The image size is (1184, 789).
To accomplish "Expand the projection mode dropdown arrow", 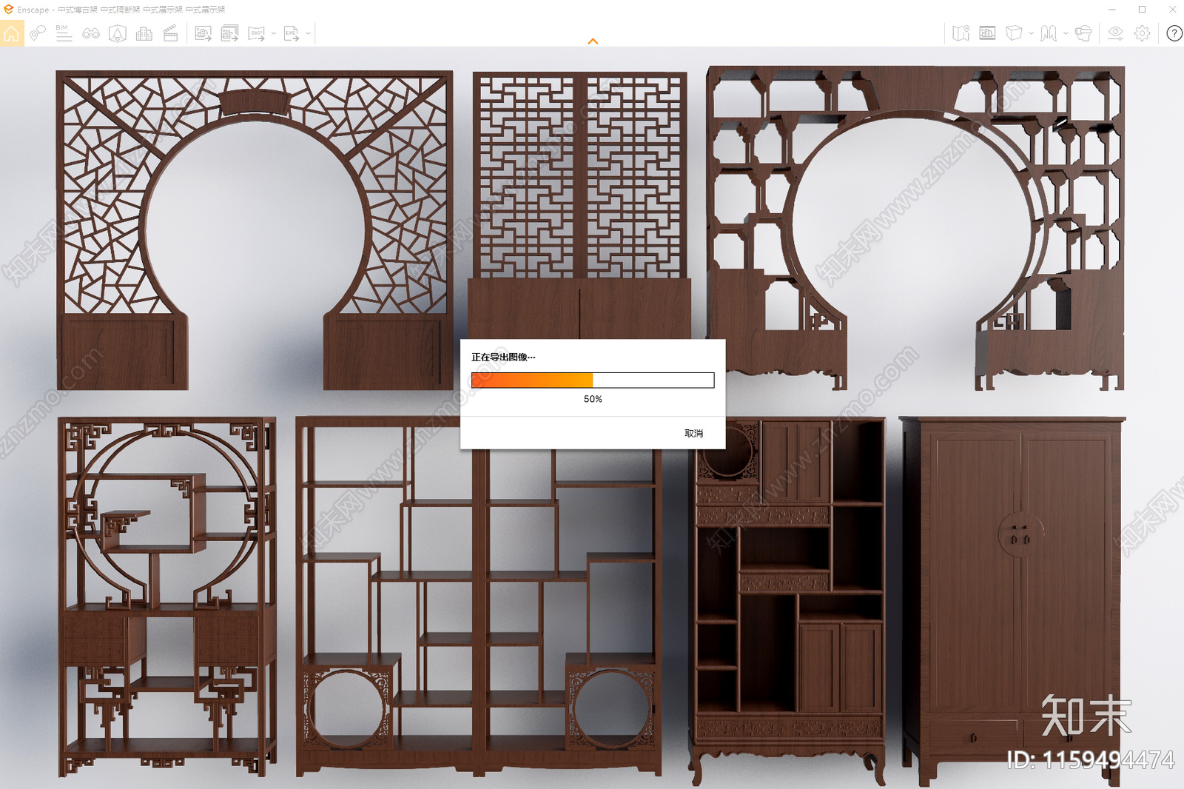I will pos(1031,33).
